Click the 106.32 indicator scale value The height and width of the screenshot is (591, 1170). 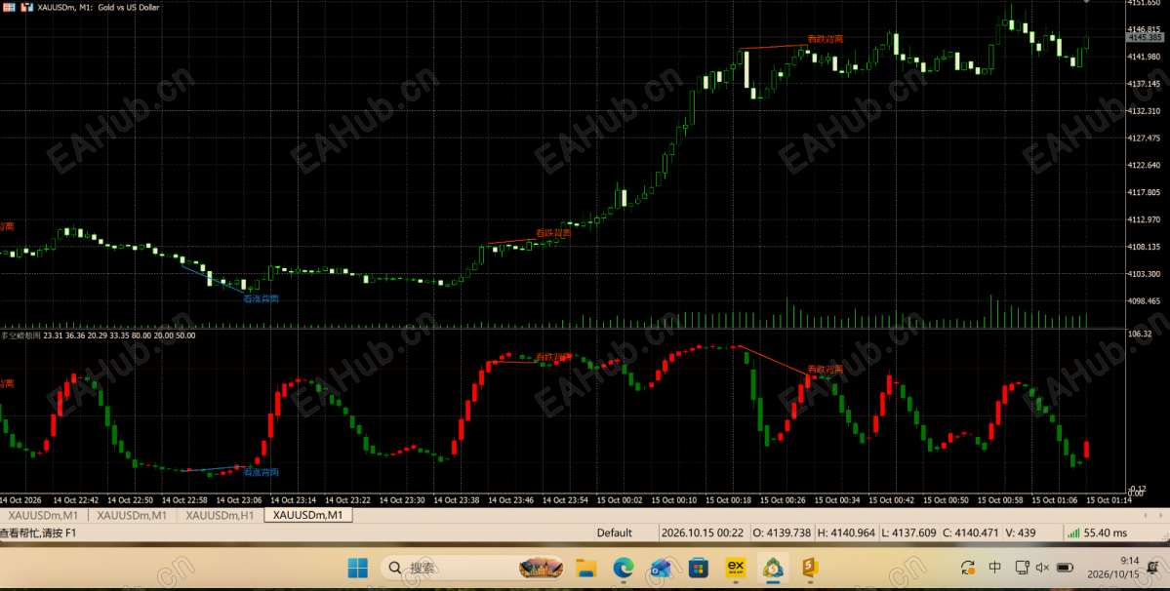(x=1140, y=335)
